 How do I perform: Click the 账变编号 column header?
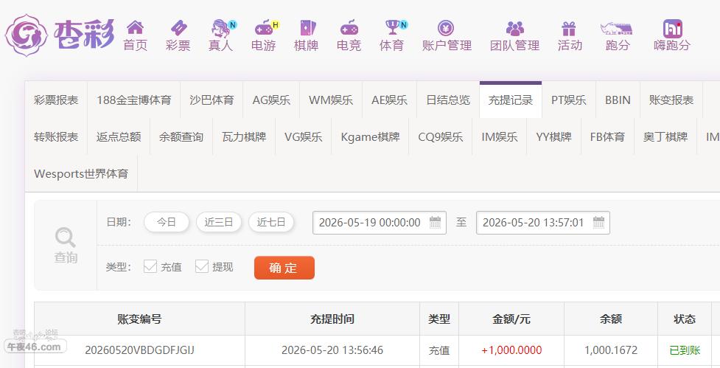(x=139, y=319)
